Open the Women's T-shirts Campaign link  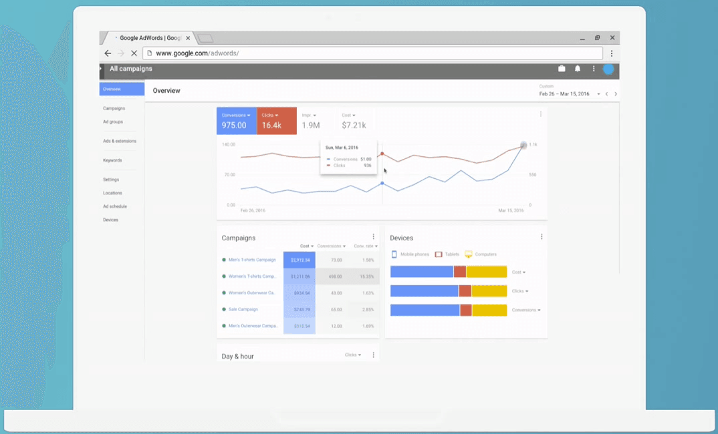253,276
